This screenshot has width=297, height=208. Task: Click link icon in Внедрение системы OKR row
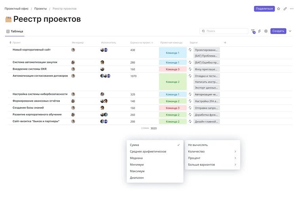tap(190, 69)
